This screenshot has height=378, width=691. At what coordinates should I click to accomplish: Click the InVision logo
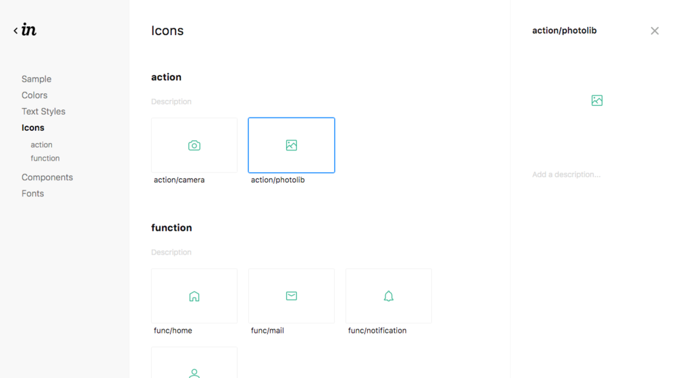tap(29, 30)
